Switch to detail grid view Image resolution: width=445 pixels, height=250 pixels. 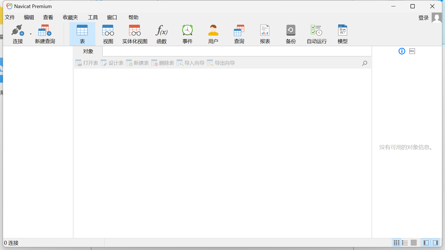tap(414, 243)
